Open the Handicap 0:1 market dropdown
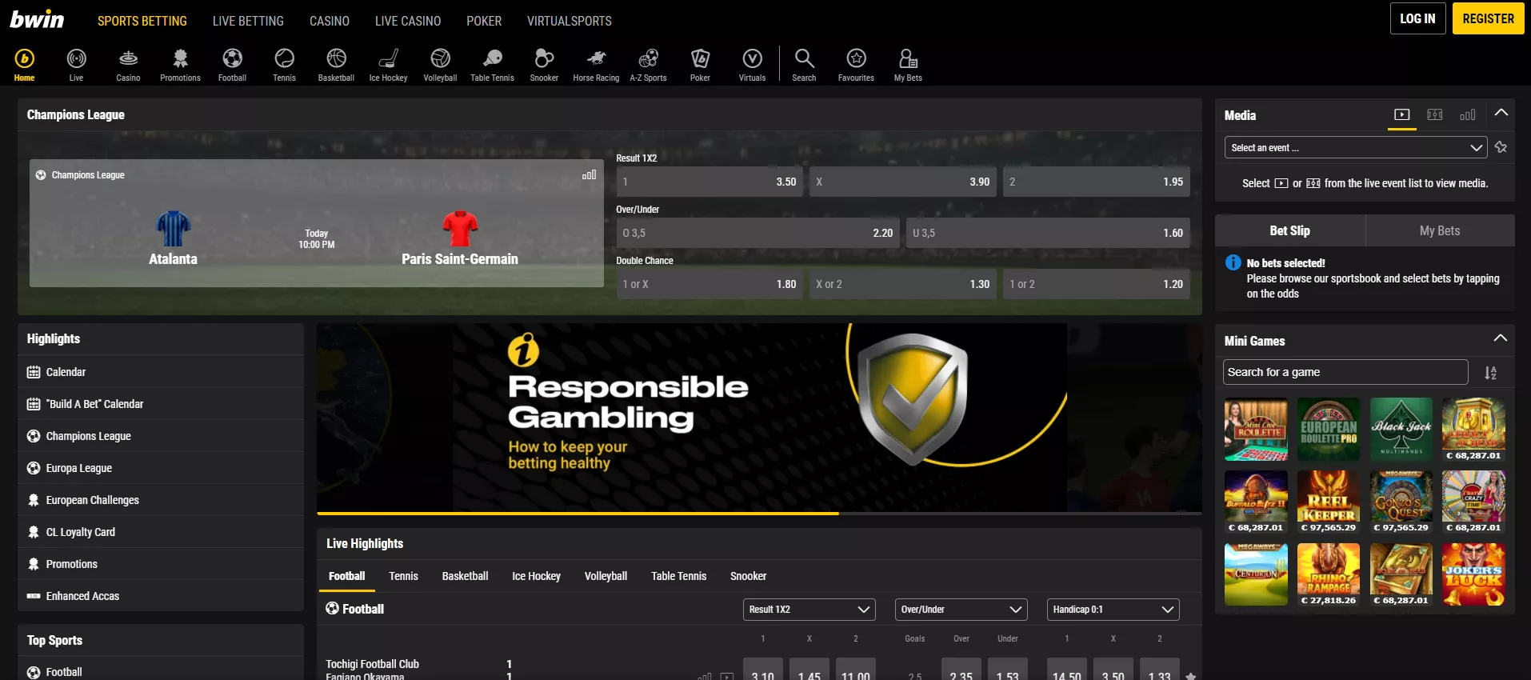Image resolution: width=1531 pixels, height=680 pixels. [x=1113, y=610]
